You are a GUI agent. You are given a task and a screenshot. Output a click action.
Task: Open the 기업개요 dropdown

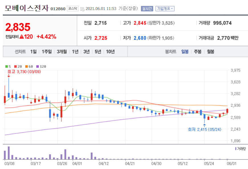[165, 9]
